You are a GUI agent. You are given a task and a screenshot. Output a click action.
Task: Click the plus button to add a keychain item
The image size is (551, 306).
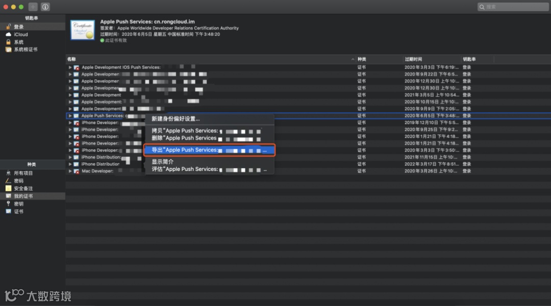(x=33, y=7)
